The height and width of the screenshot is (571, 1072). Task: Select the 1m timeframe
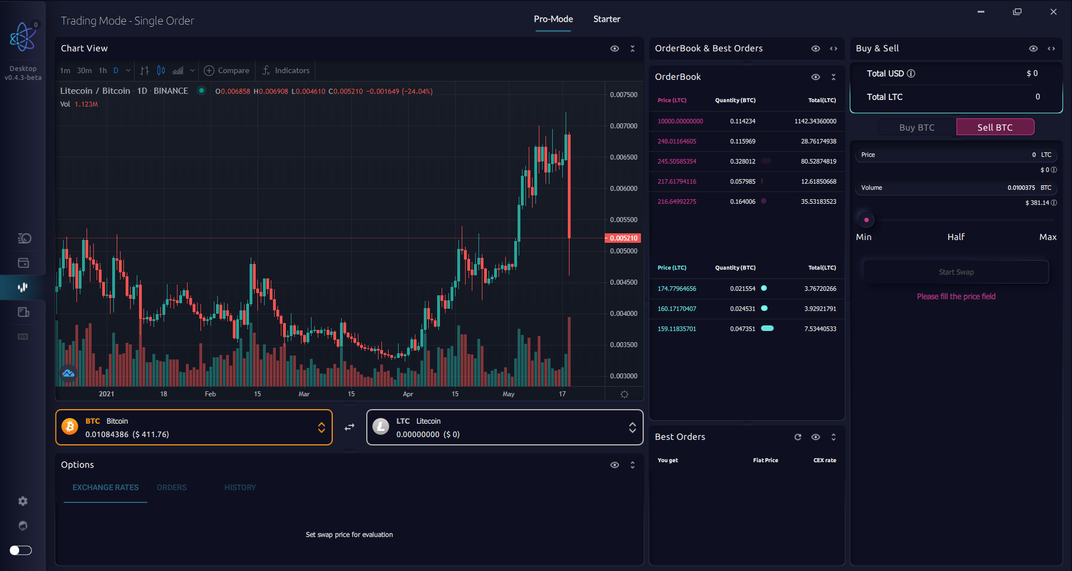pyautogui.click(x=65, y=70)
